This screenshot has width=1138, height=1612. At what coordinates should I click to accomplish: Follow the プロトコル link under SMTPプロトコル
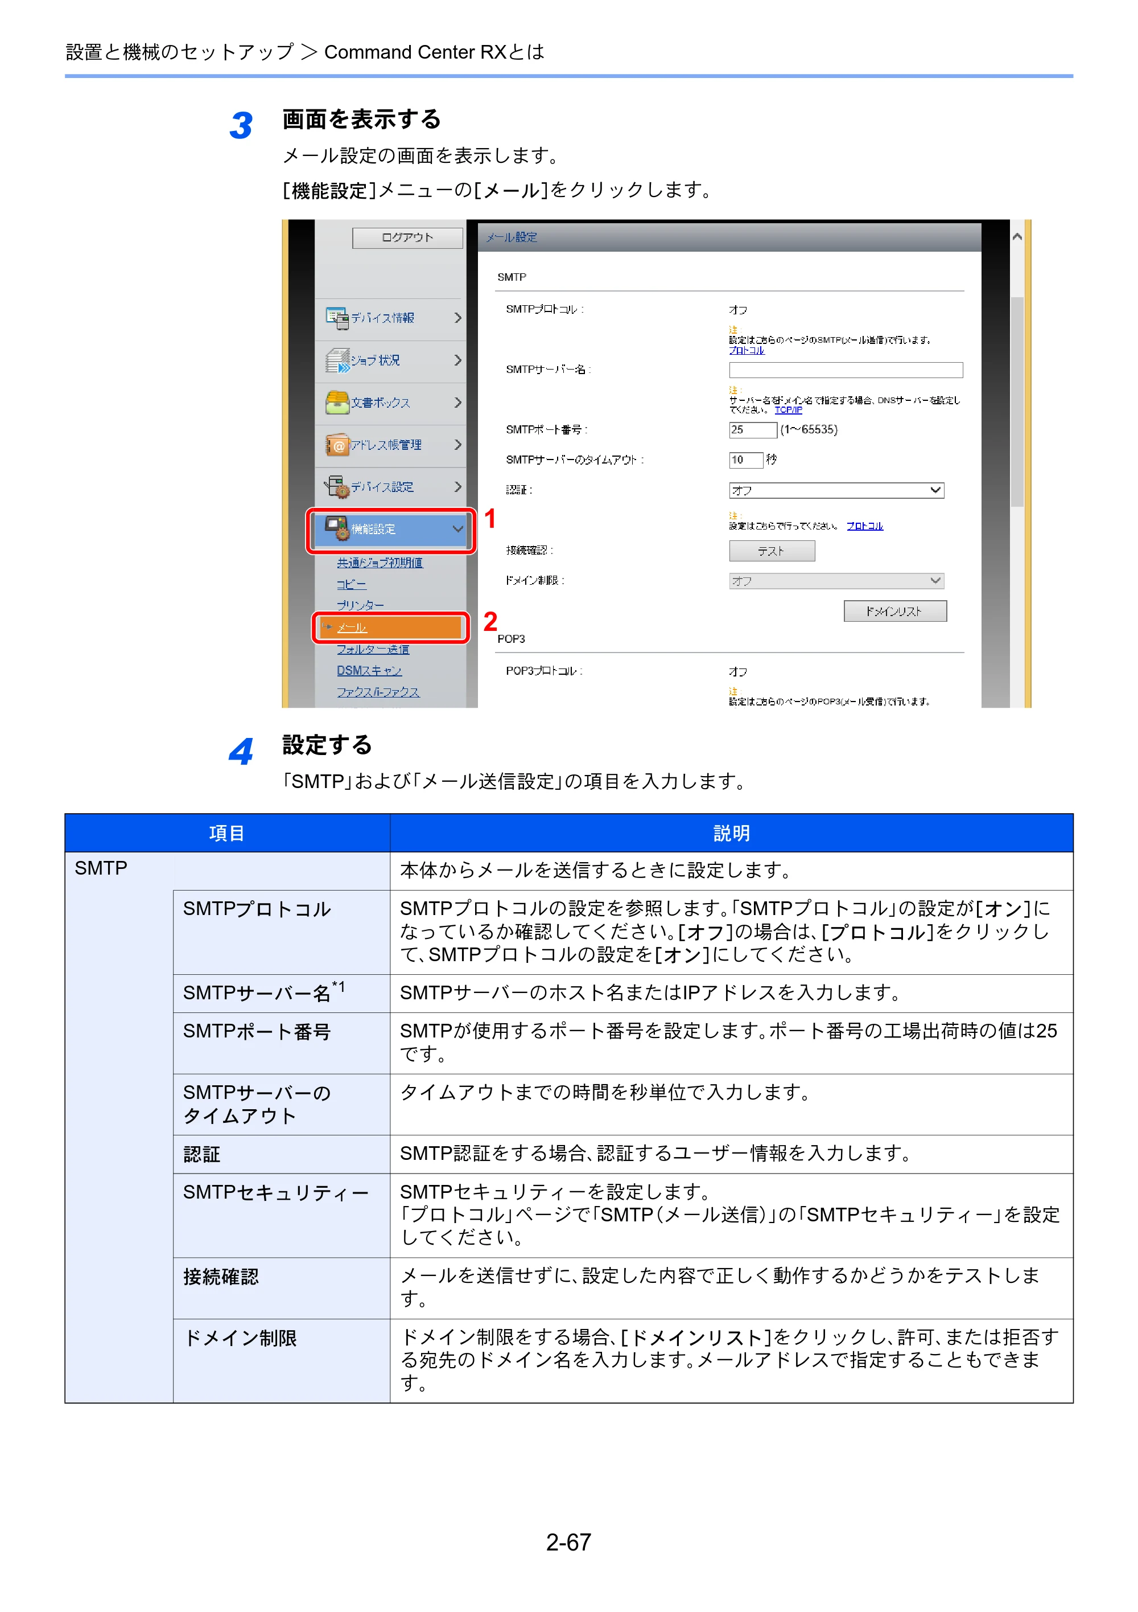(x=747, y=350)
